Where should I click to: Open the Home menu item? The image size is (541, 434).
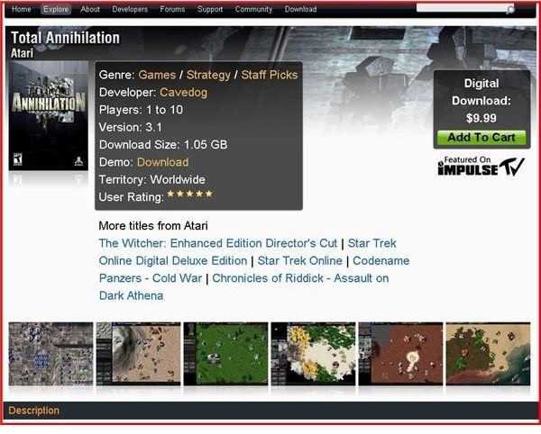pos(22,9)
